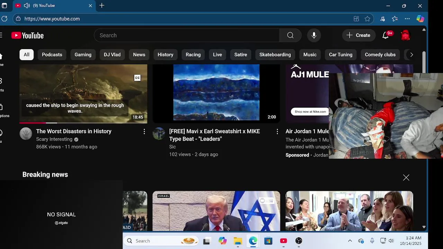Open the Scary Interesting channel name
The width and height of the screenshot is (443, 249).
[x=54, y=139]
